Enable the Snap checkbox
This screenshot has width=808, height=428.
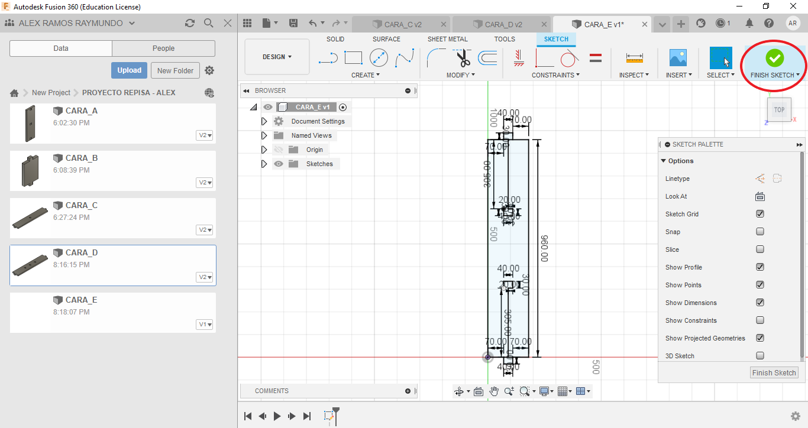click(760, 232)
